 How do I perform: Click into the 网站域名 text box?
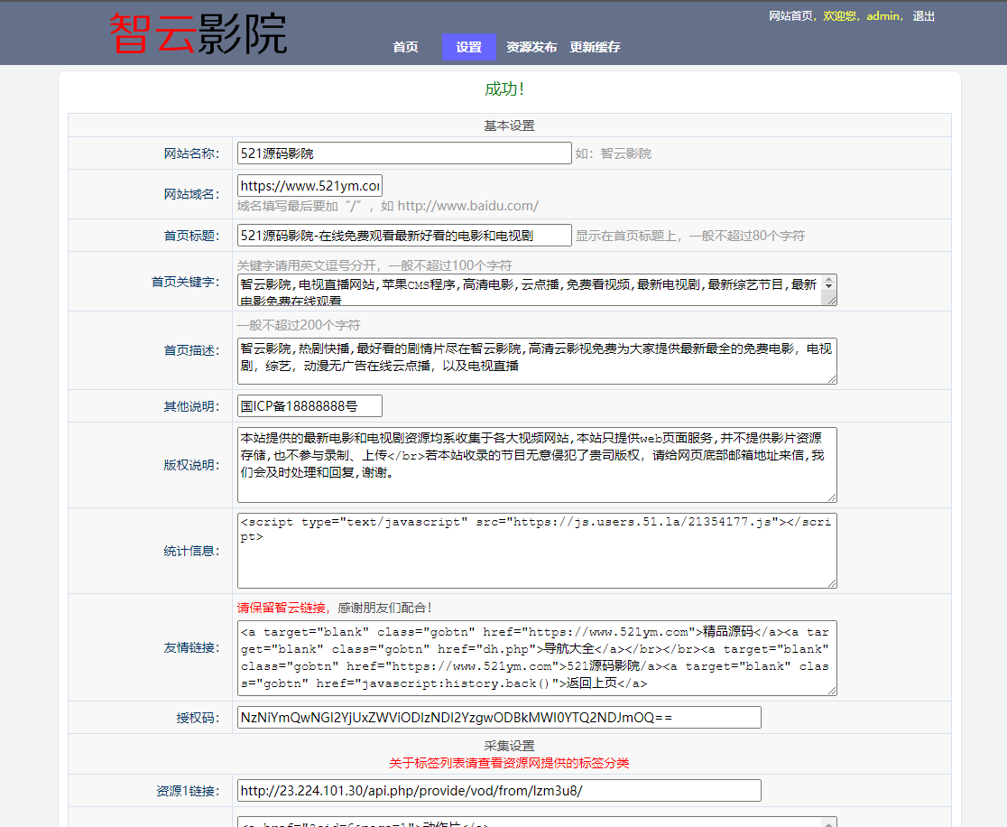[x=309, y=186]
